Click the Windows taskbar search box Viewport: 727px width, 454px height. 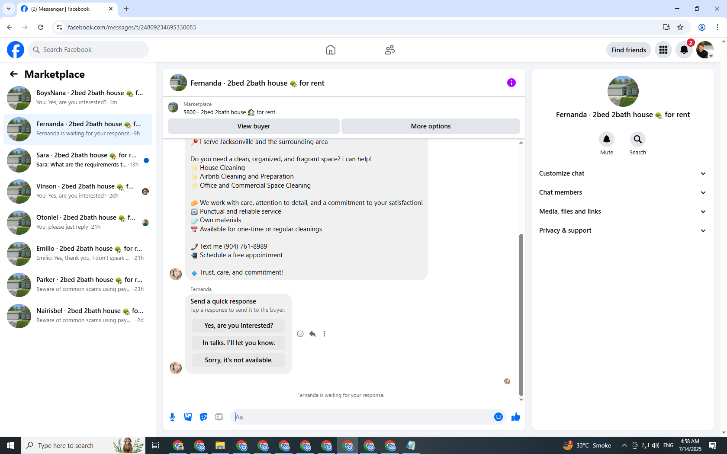(83, 445)
